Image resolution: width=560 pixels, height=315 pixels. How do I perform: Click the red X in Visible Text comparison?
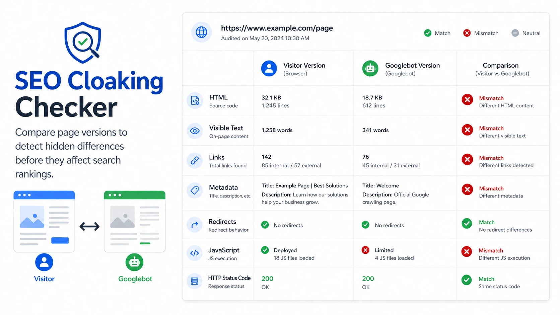(467, 130)
